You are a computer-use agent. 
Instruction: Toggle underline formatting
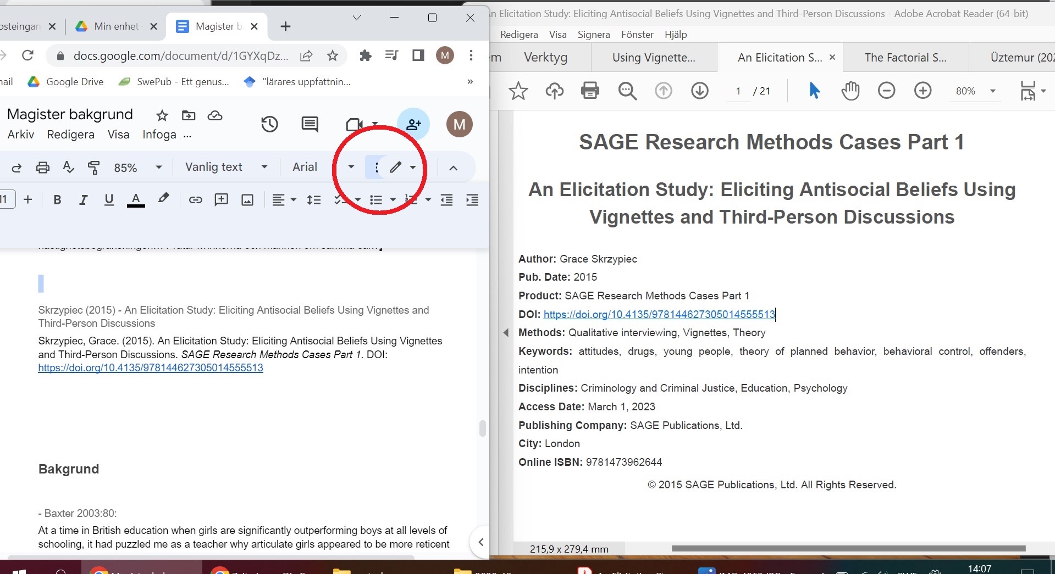pyautogui.click(x=109, y=200)
